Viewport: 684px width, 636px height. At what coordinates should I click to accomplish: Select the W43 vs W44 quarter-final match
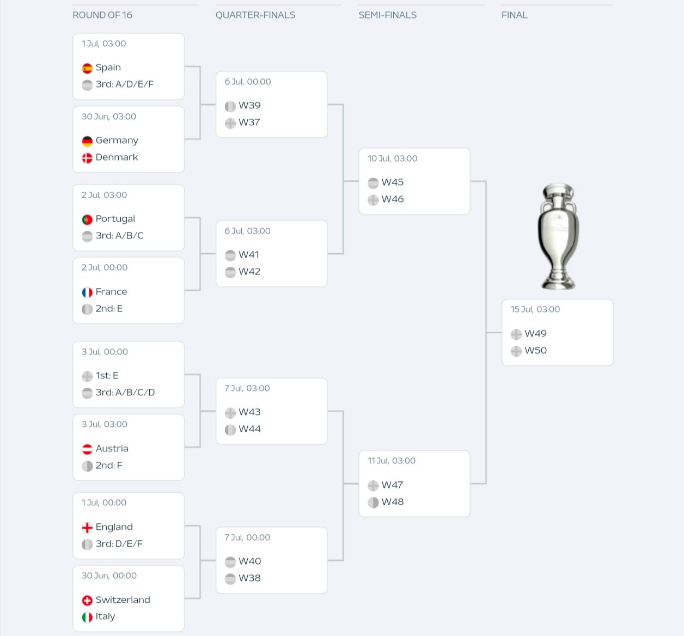(272, 411)
